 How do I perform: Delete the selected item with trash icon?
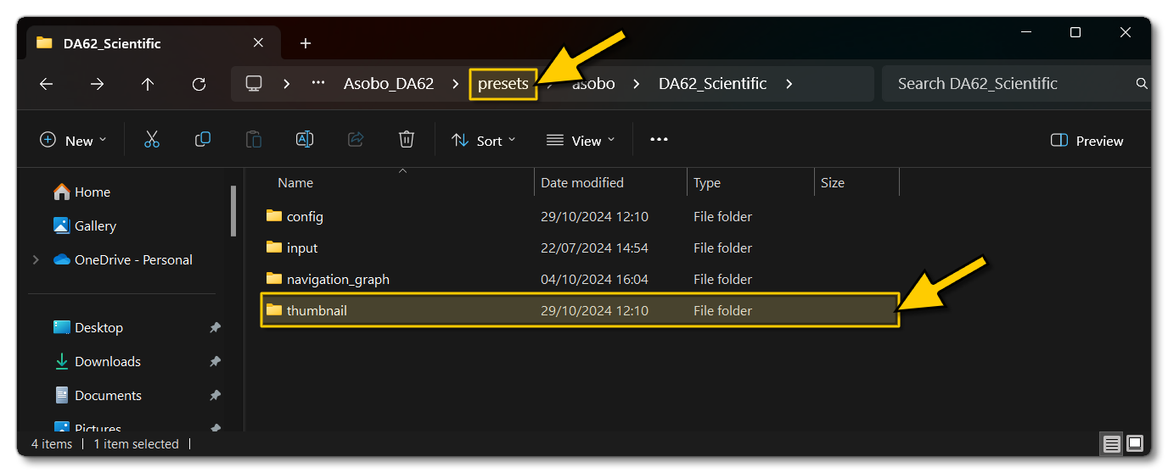pyautogui.click(x=407, y=140)
